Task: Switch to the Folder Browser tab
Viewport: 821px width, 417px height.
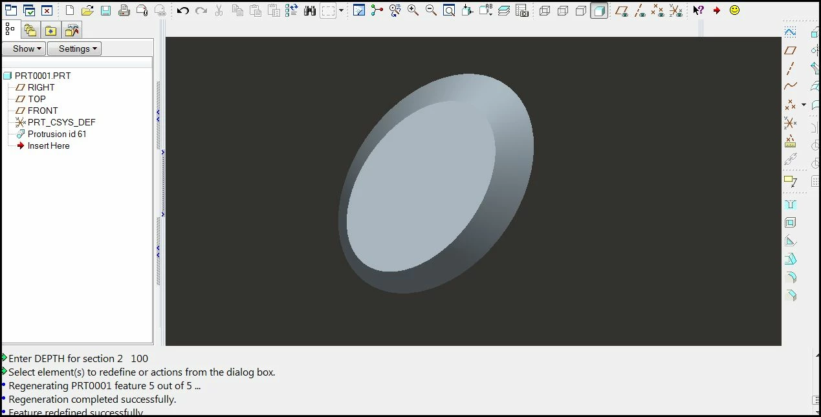Action: click(x=30, y=30)
